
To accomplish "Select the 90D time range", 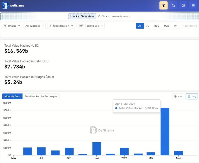I will click(x=166, y=26).
